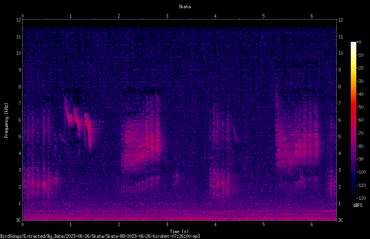Click "3" on the top time axis
The width and height of the screenshot is (370, 239).
167,16
